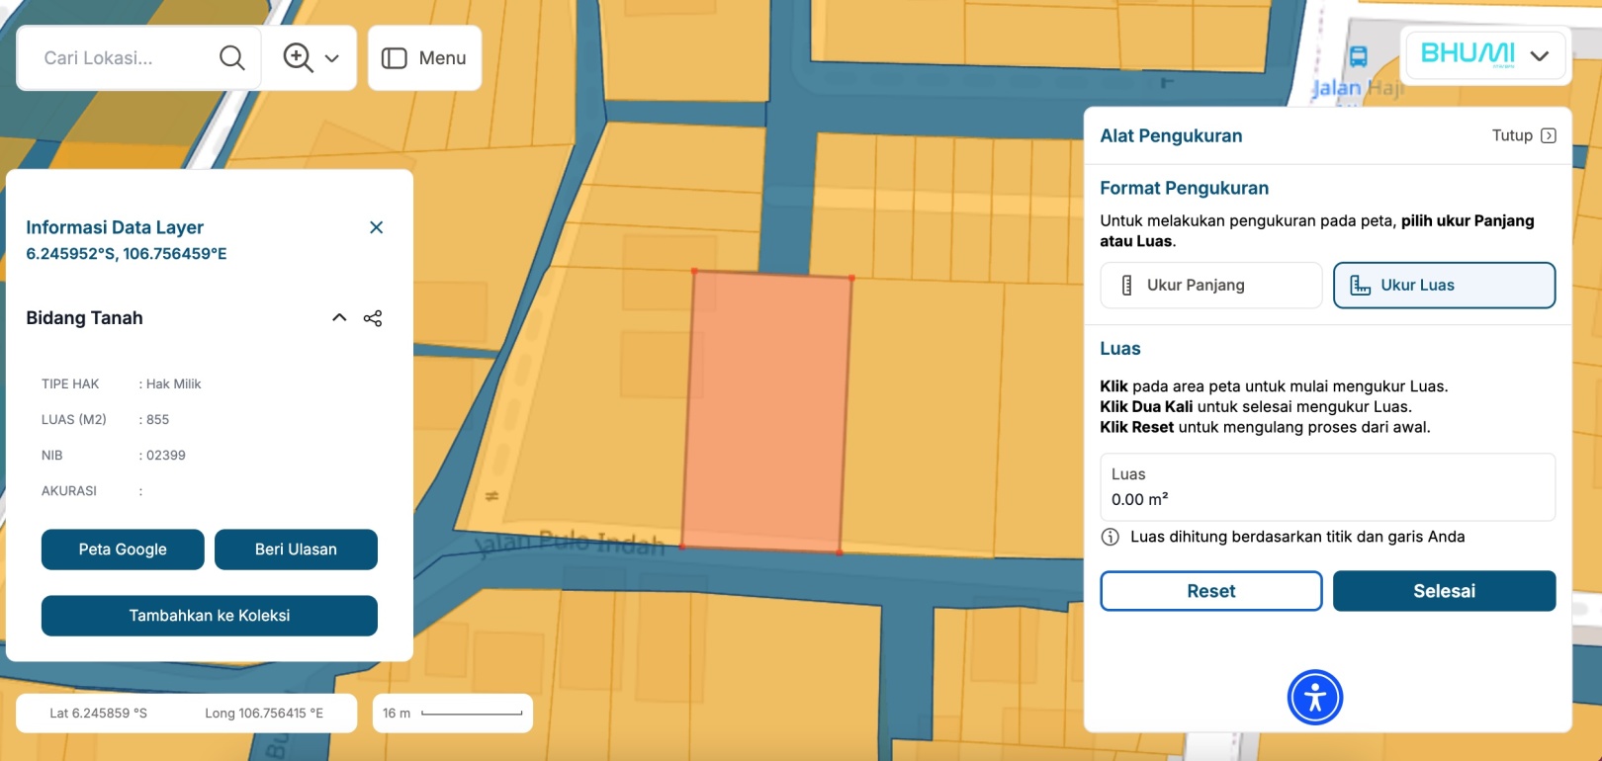Click the share icon beside Bidang Tanah
Screen dimensions: 1602x761
tap(373, 318)
